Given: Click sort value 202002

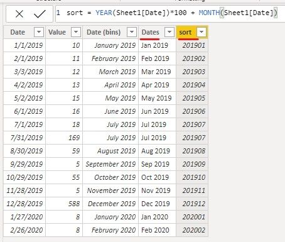Looking at the screenshot, I should tap(192, 230).
